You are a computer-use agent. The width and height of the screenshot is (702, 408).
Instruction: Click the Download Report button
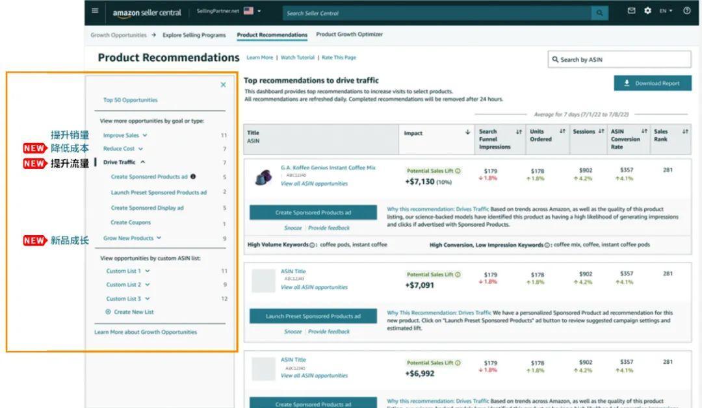[653, 83]
